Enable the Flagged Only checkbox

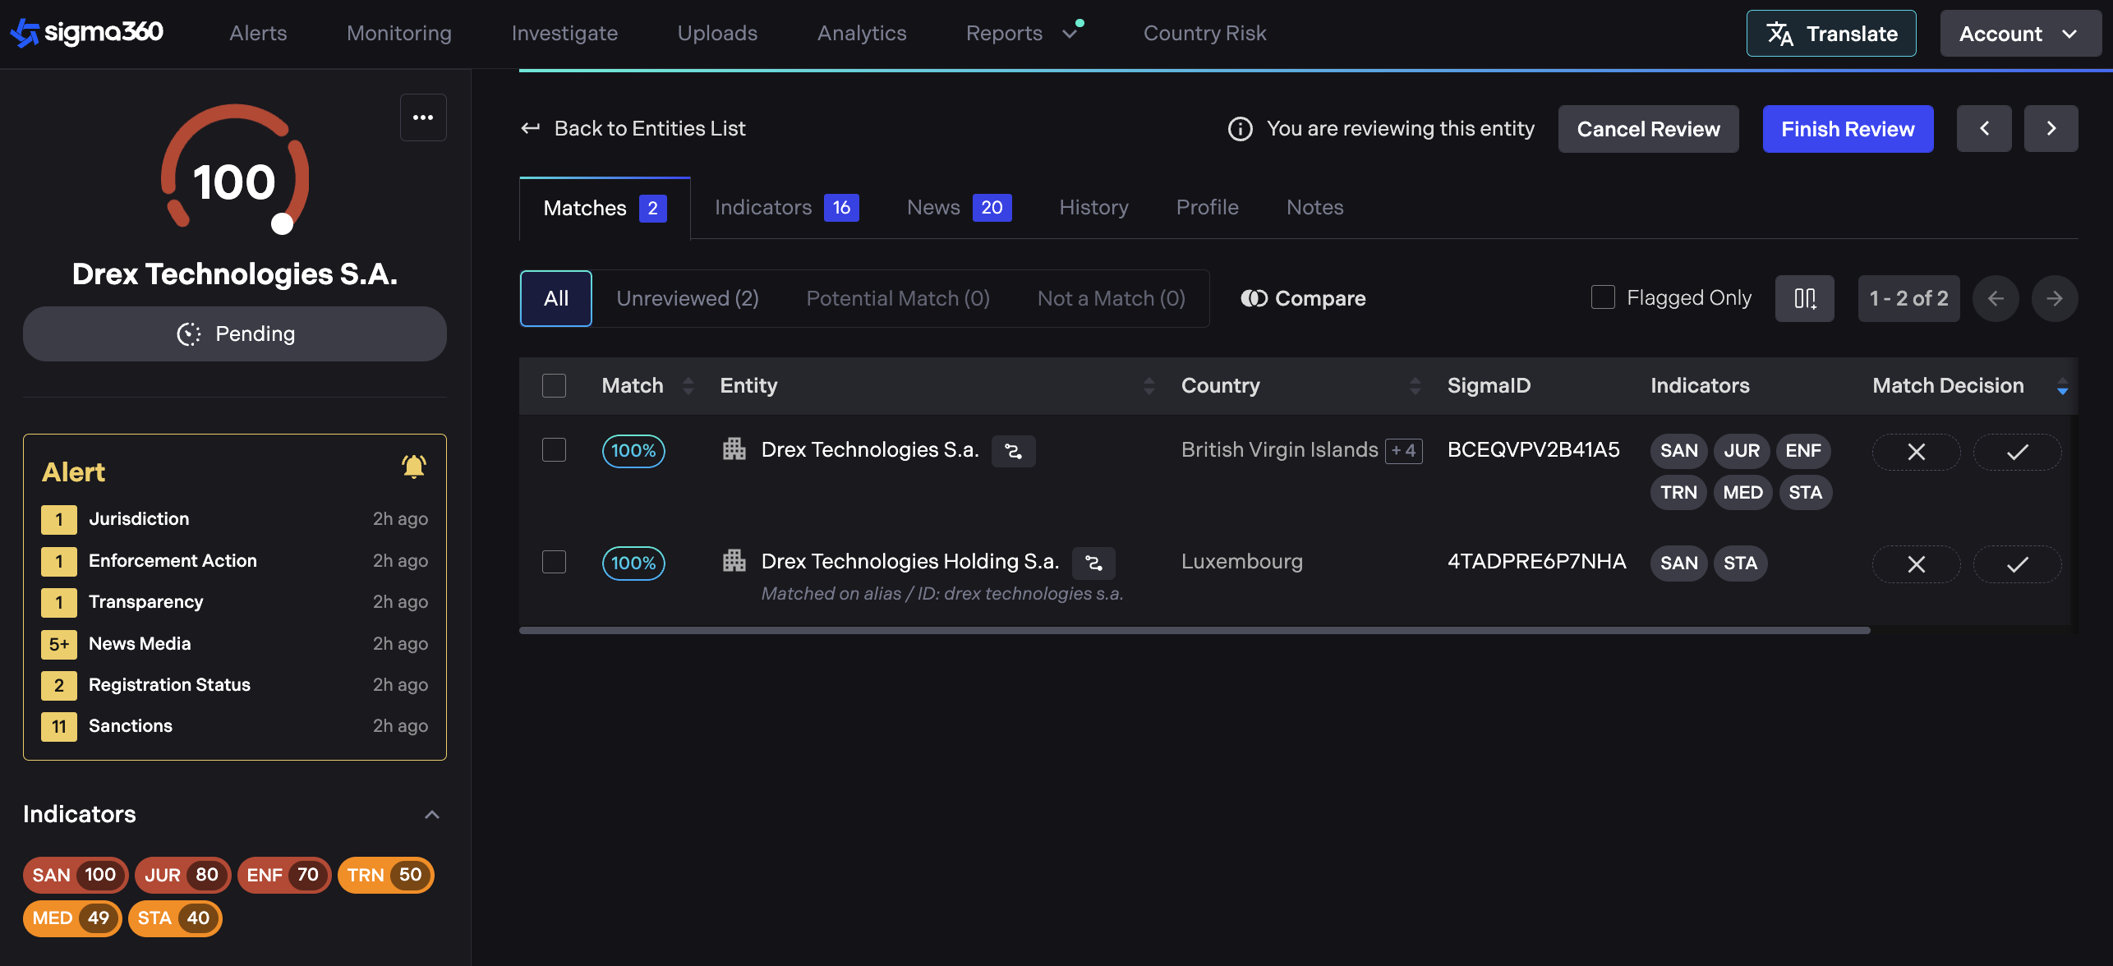(x=1603, y=297)
